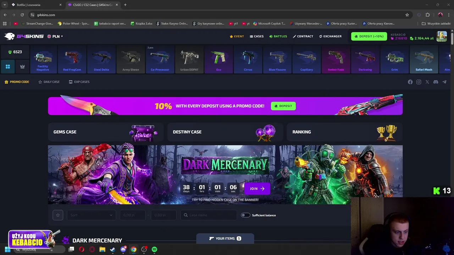Go to the CASES section
The height and width of the screenshot is (255, 454).
pos(256,36)
